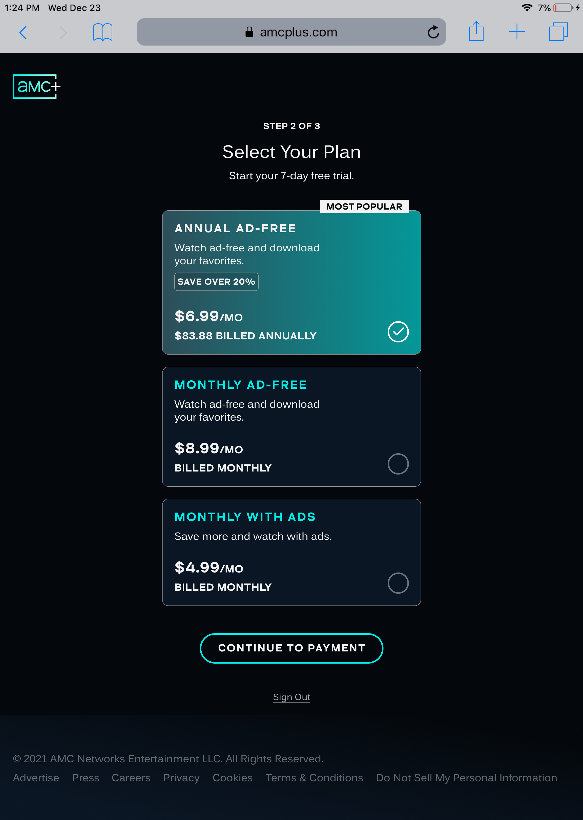Click Continue to Payment button
Screen dimensions: 583x820
[x=291, y=648]
